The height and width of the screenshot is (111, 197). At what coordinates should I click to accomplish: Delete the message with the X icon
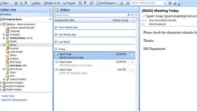[26, 3]
